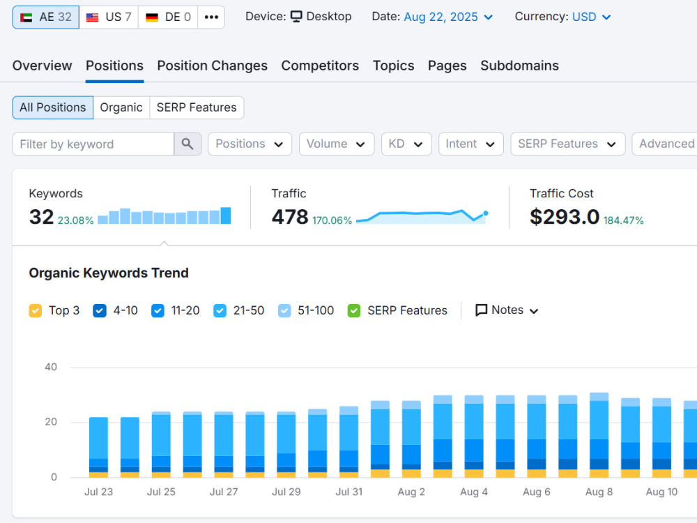Toggle the Top 3 series checkbox
Screen dimensions: 697x523
click(x=35, y=310)
